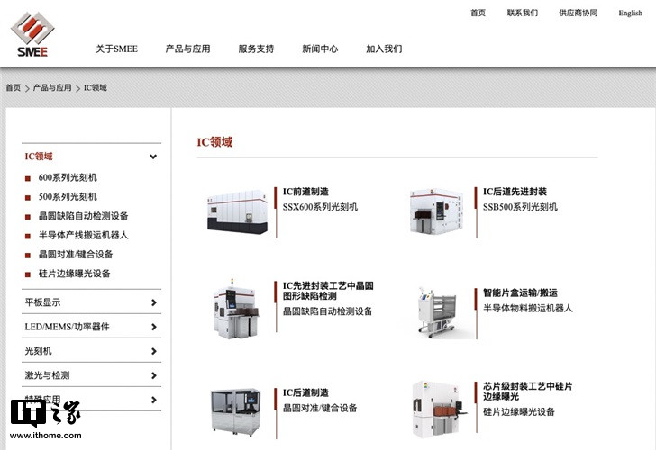Expand the 激光与检测 sidebar category

coord(154,375)
